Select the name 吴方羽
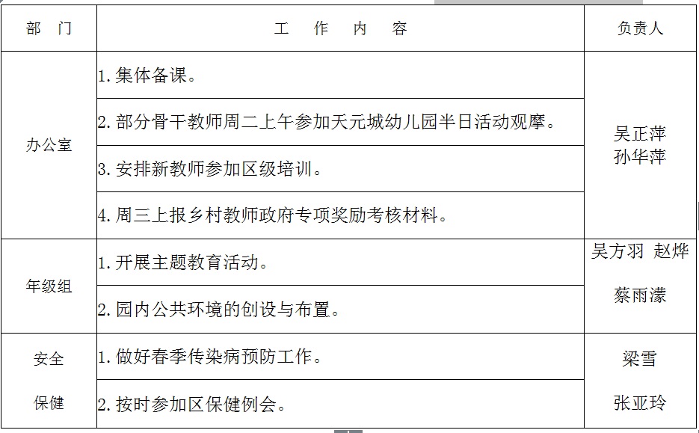The image size is (699, 433). click(618, 251)
